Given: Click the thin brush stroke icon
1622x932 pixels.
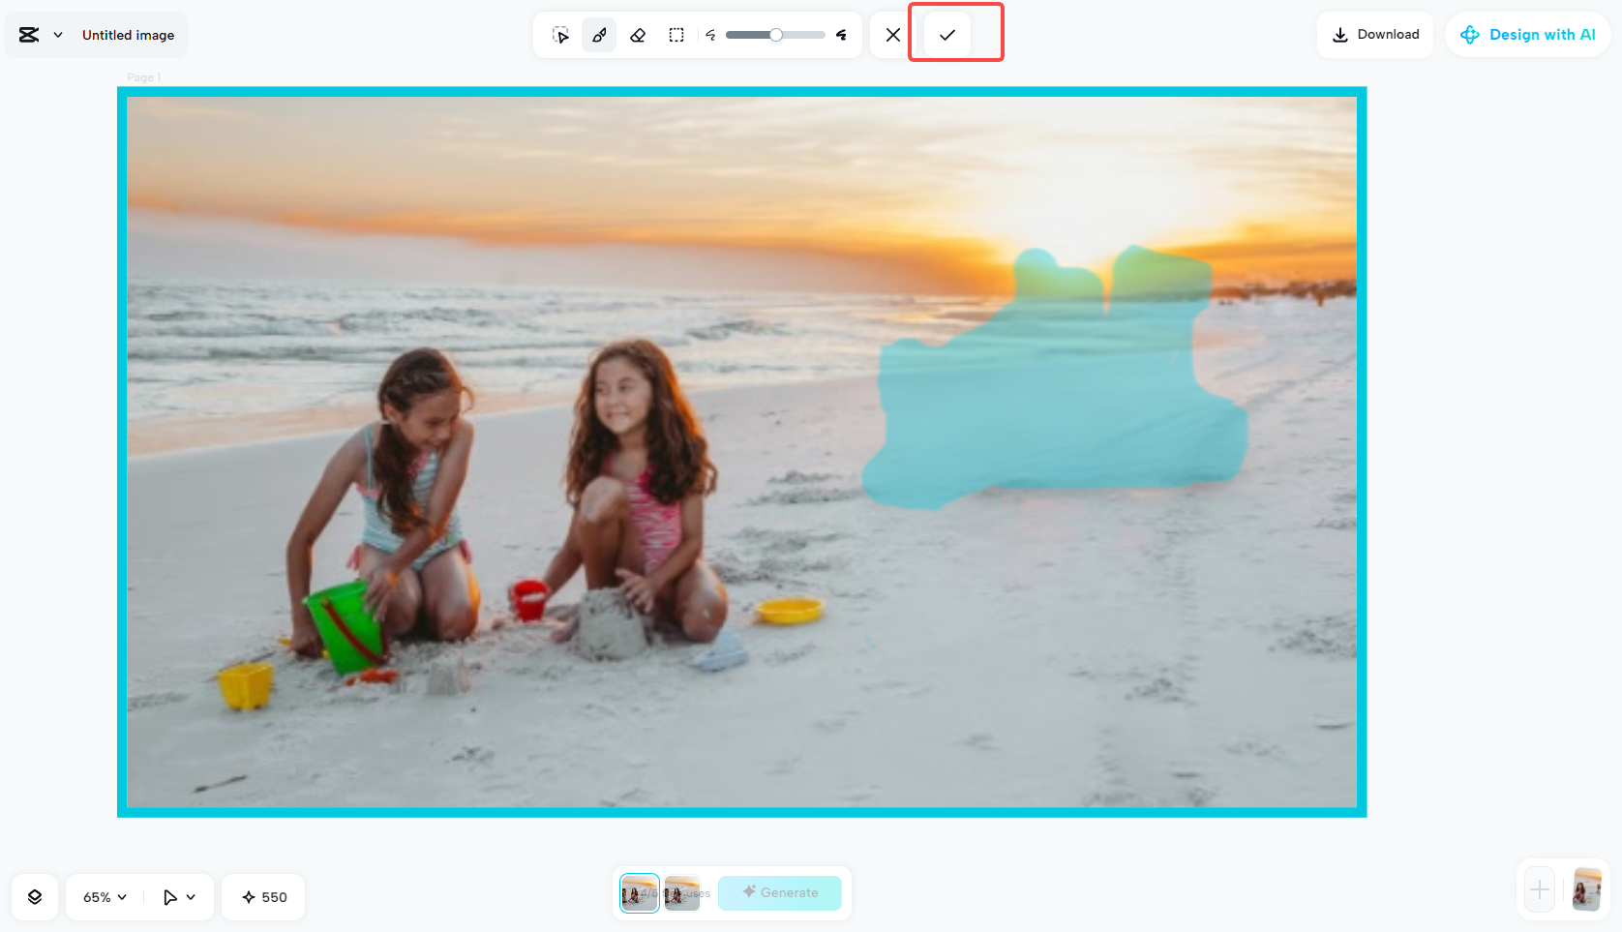Looking at the screenshot, I should coord(711,35).
